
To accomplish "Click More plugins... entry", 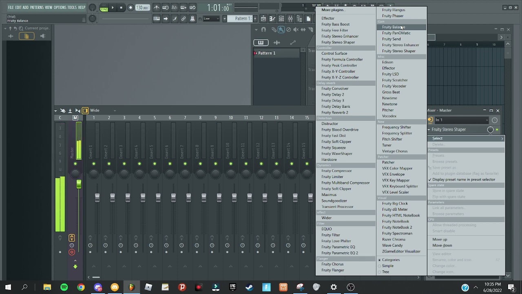I will [346, 10].
